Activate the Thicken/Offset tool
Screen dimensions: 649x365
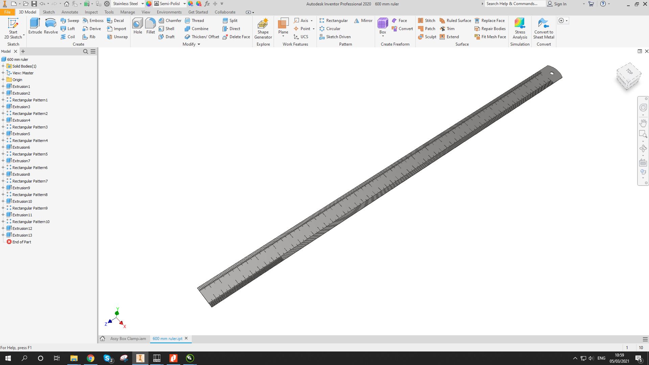pyautogui.click(x=202, y=37)
